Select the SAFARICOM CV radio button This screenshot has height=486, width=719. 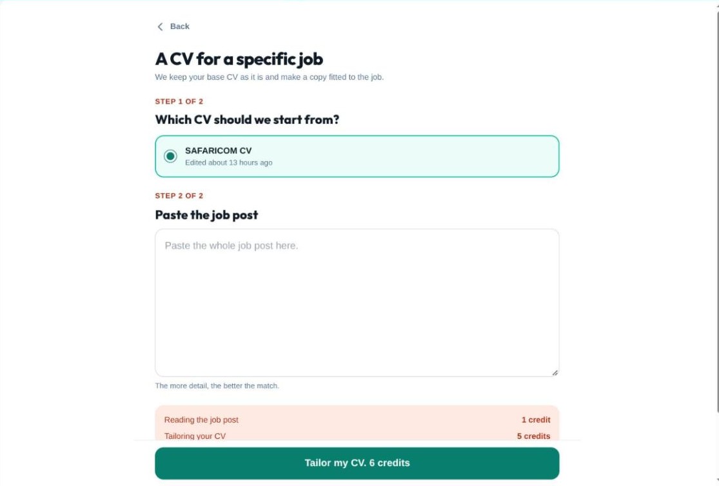click(171, 157)
